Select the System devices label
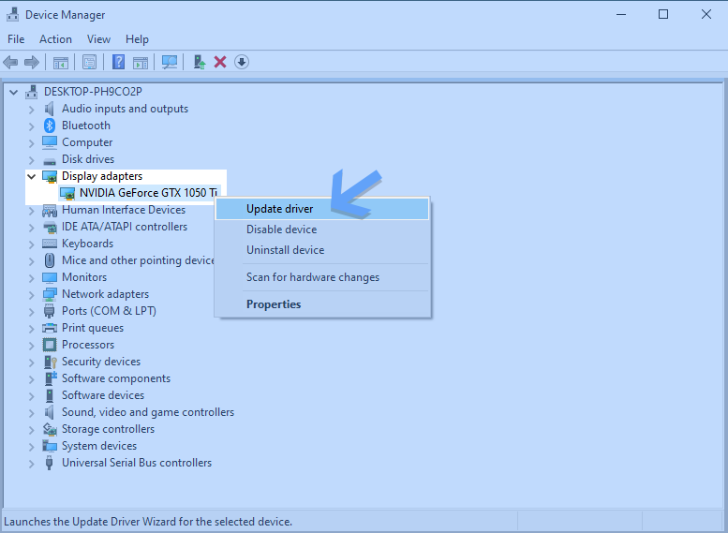Image resolution: width=728 pixels, height=533 pixels. click(x=99, y=446)
